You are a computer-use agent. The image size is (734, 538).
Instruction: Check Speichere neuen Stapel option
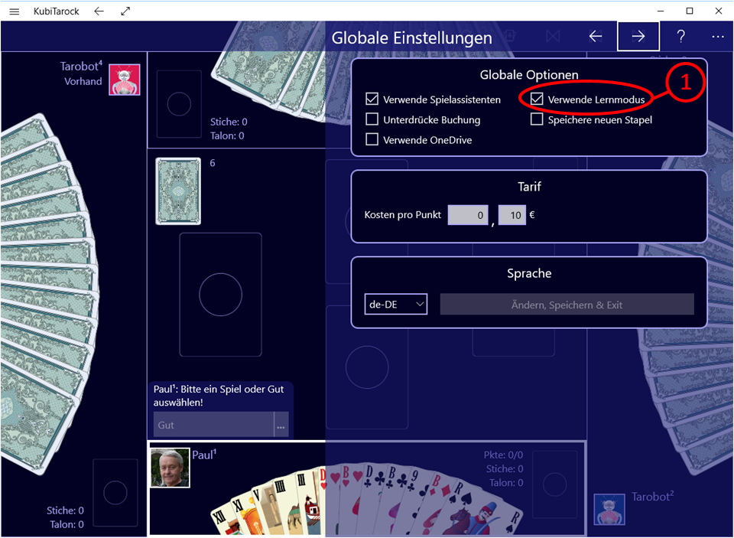[x=537, y=119]
